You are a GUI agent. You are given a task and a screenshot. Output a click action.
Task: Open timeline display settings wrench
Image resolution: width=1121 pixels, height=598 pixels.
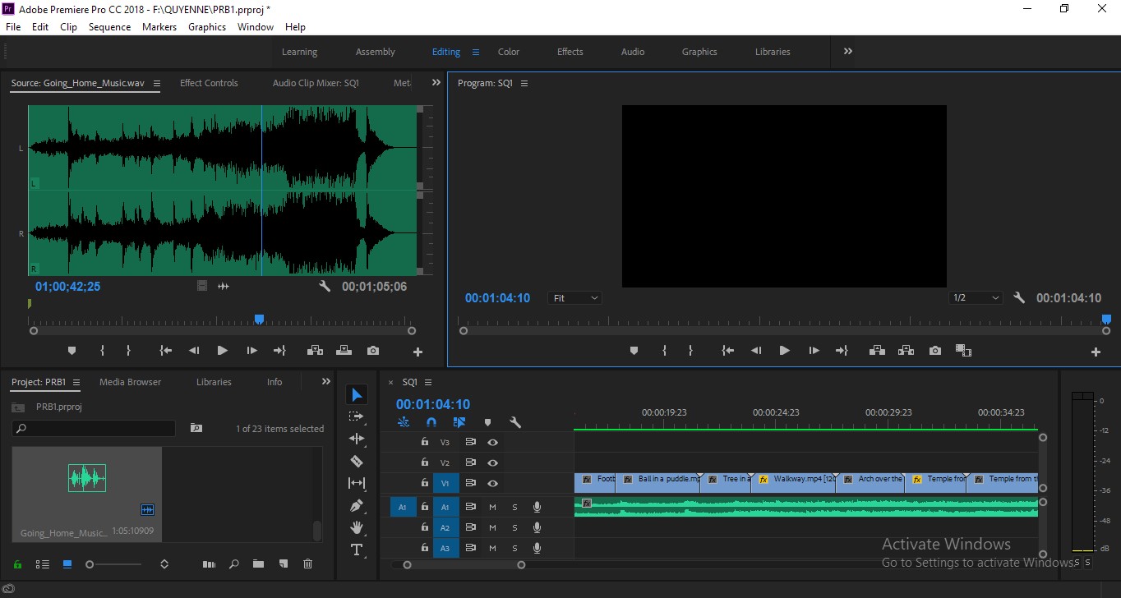pos(515,422)
